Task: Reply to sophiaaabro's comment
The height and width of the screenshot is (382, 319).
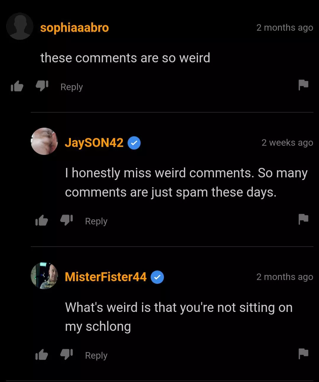Action: 71,87
